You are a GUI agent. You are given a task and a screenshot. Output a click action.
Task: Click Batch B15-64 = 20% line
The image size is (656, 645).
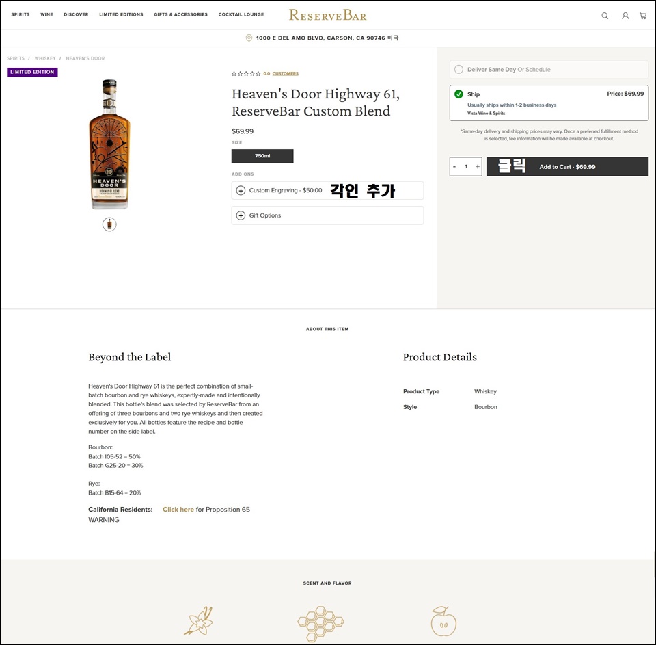[x=115, y=493]
